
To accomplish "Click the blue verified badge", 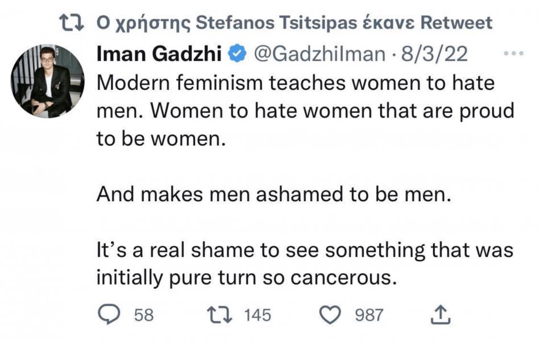I will 237,54.
